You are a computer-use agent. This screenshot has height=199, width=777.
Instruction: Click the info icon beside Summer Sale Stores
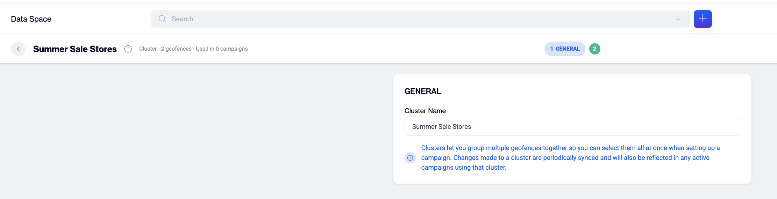click(x=128, y=49)
